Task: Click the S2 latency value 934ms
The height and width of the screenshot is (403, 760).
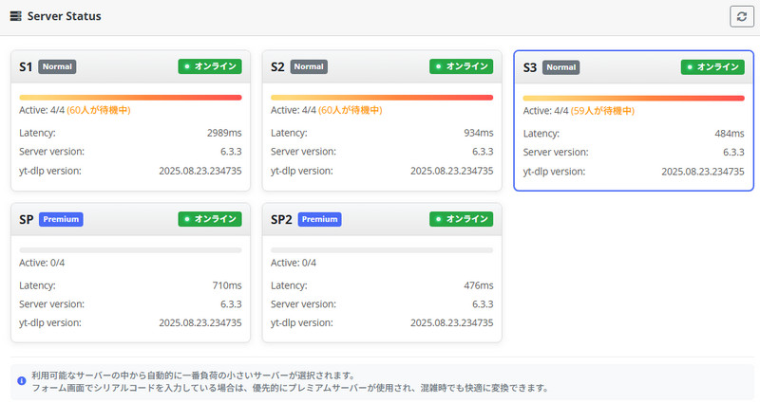Action: 479,133
